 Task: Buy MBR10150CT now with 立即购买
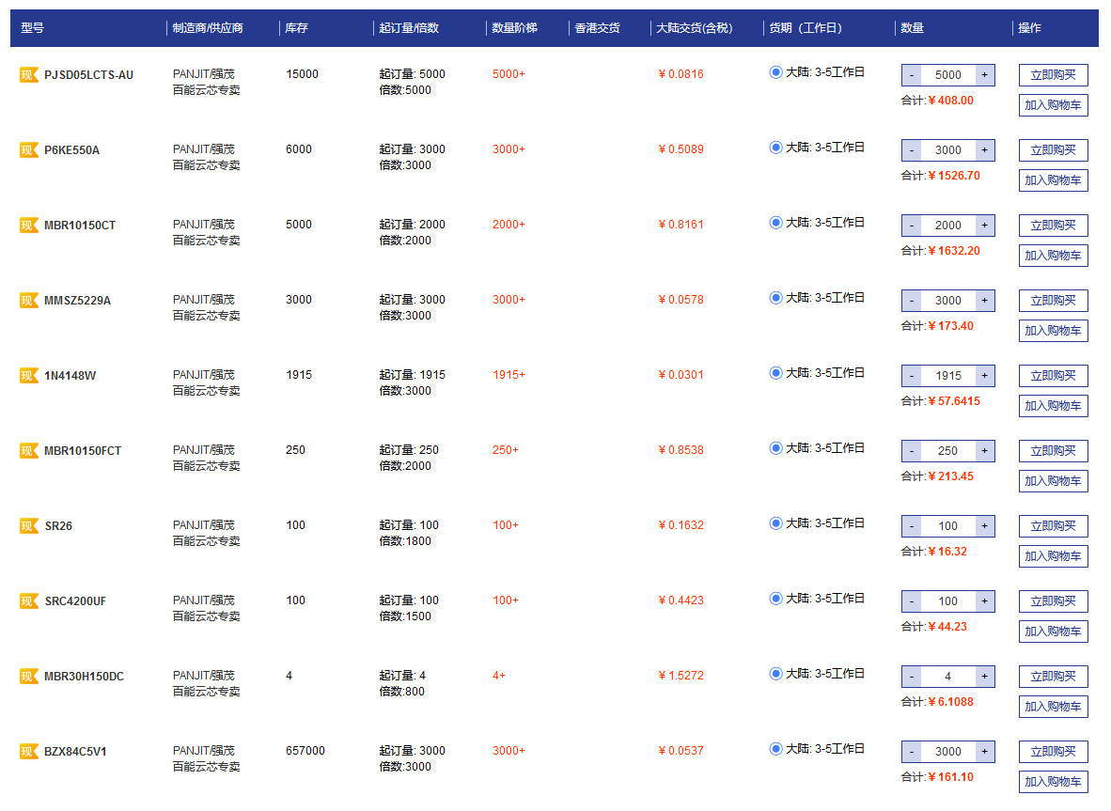click(1053, 226)
